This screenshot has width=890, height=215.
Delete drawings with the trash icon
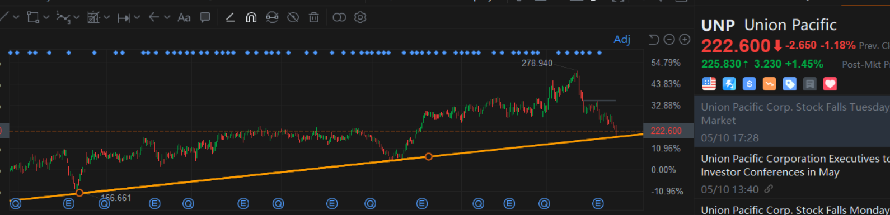pos(314,17)
